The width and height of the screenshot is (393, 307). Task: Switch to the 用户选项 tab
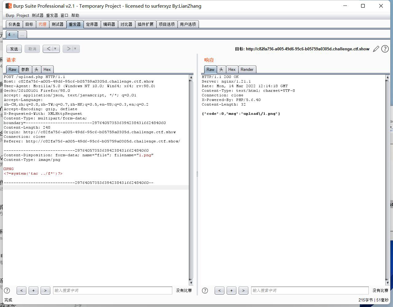[x=188, y=24]
